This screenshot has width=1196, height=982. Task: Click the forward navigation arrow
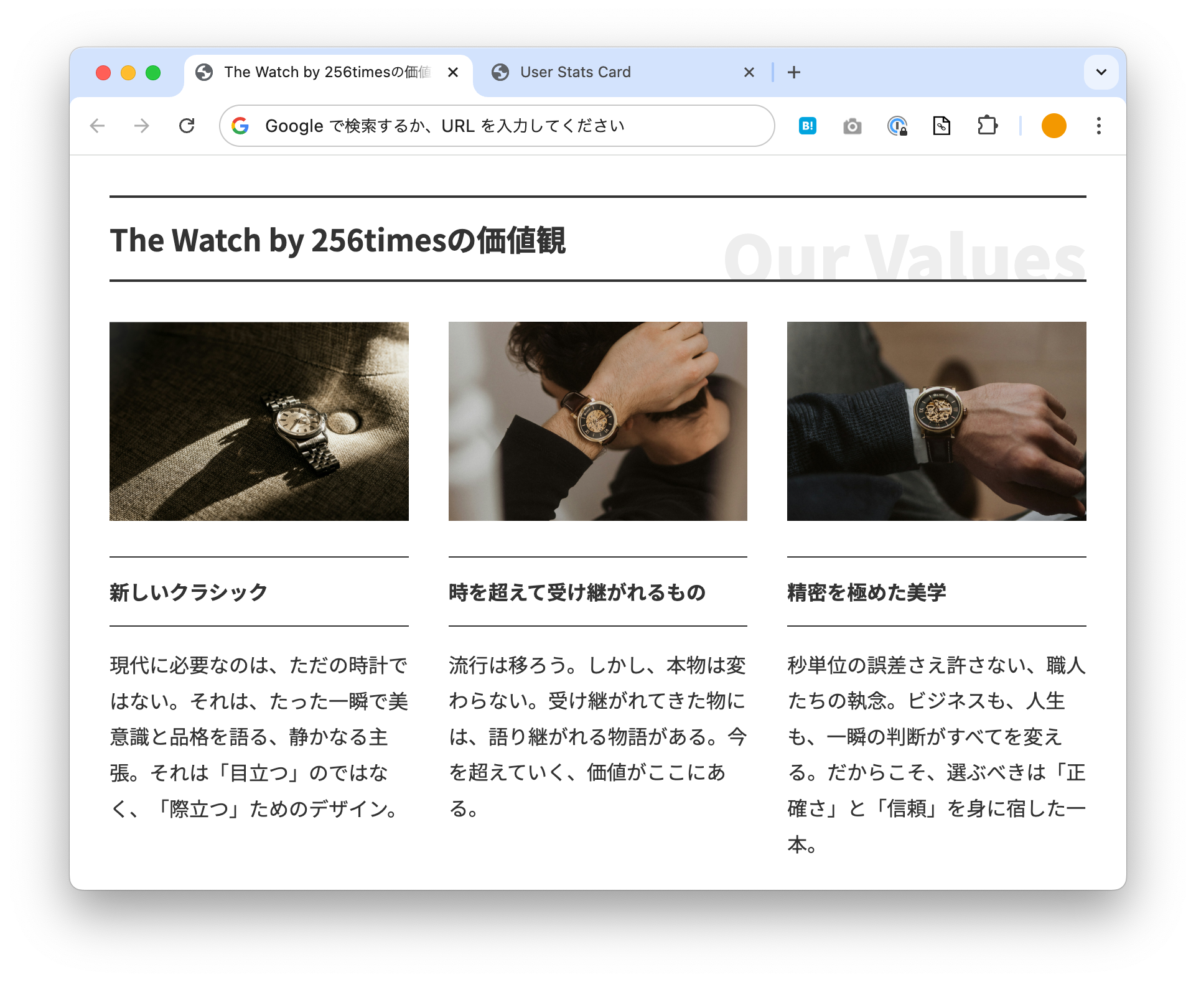142,126
